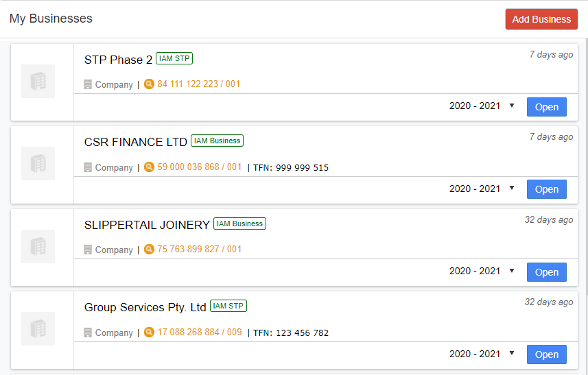Click ABN lookup icon for 75 763 899 827

click(x=149, y=249)
